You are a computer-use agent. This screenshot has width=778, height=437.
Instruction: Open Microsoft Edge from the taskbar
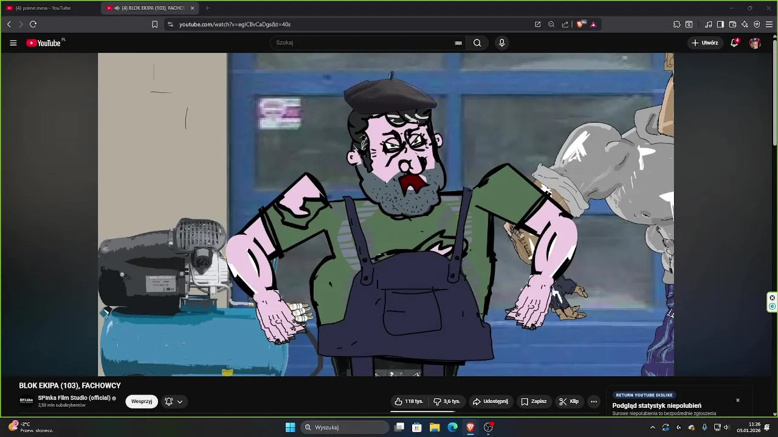pos(452,427)
